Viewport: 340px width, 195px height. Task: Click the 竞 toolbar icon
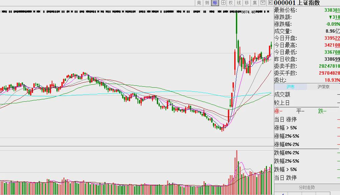tap(199, 3)
